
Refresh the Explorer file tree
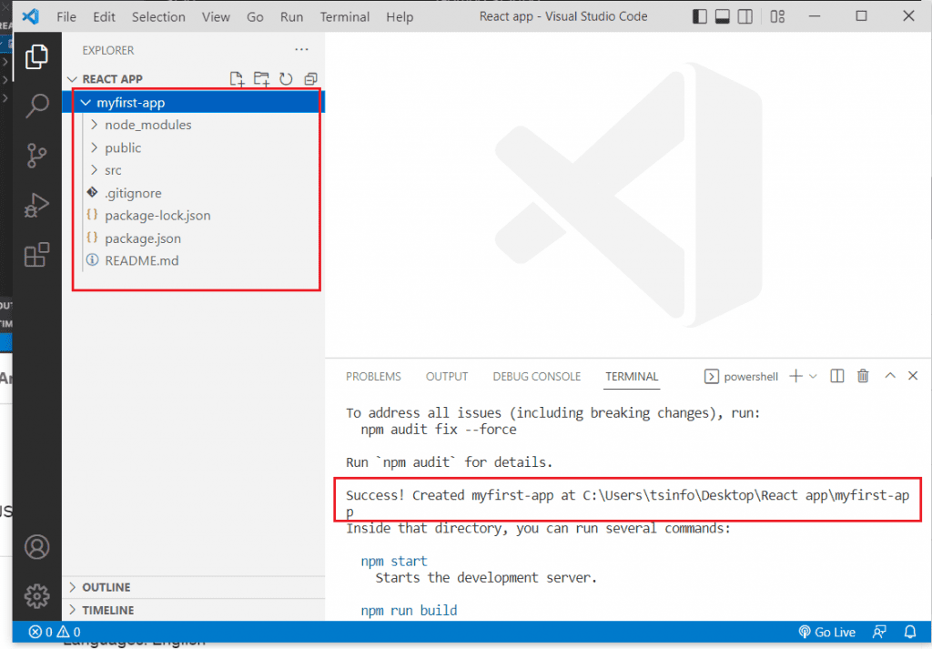click(286, 79)
